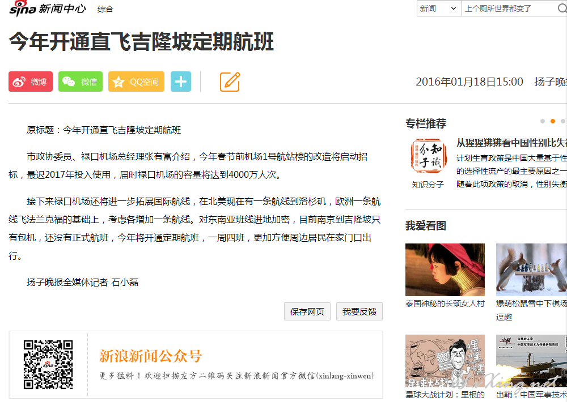Open the 知识分子 column avatar

428,156
